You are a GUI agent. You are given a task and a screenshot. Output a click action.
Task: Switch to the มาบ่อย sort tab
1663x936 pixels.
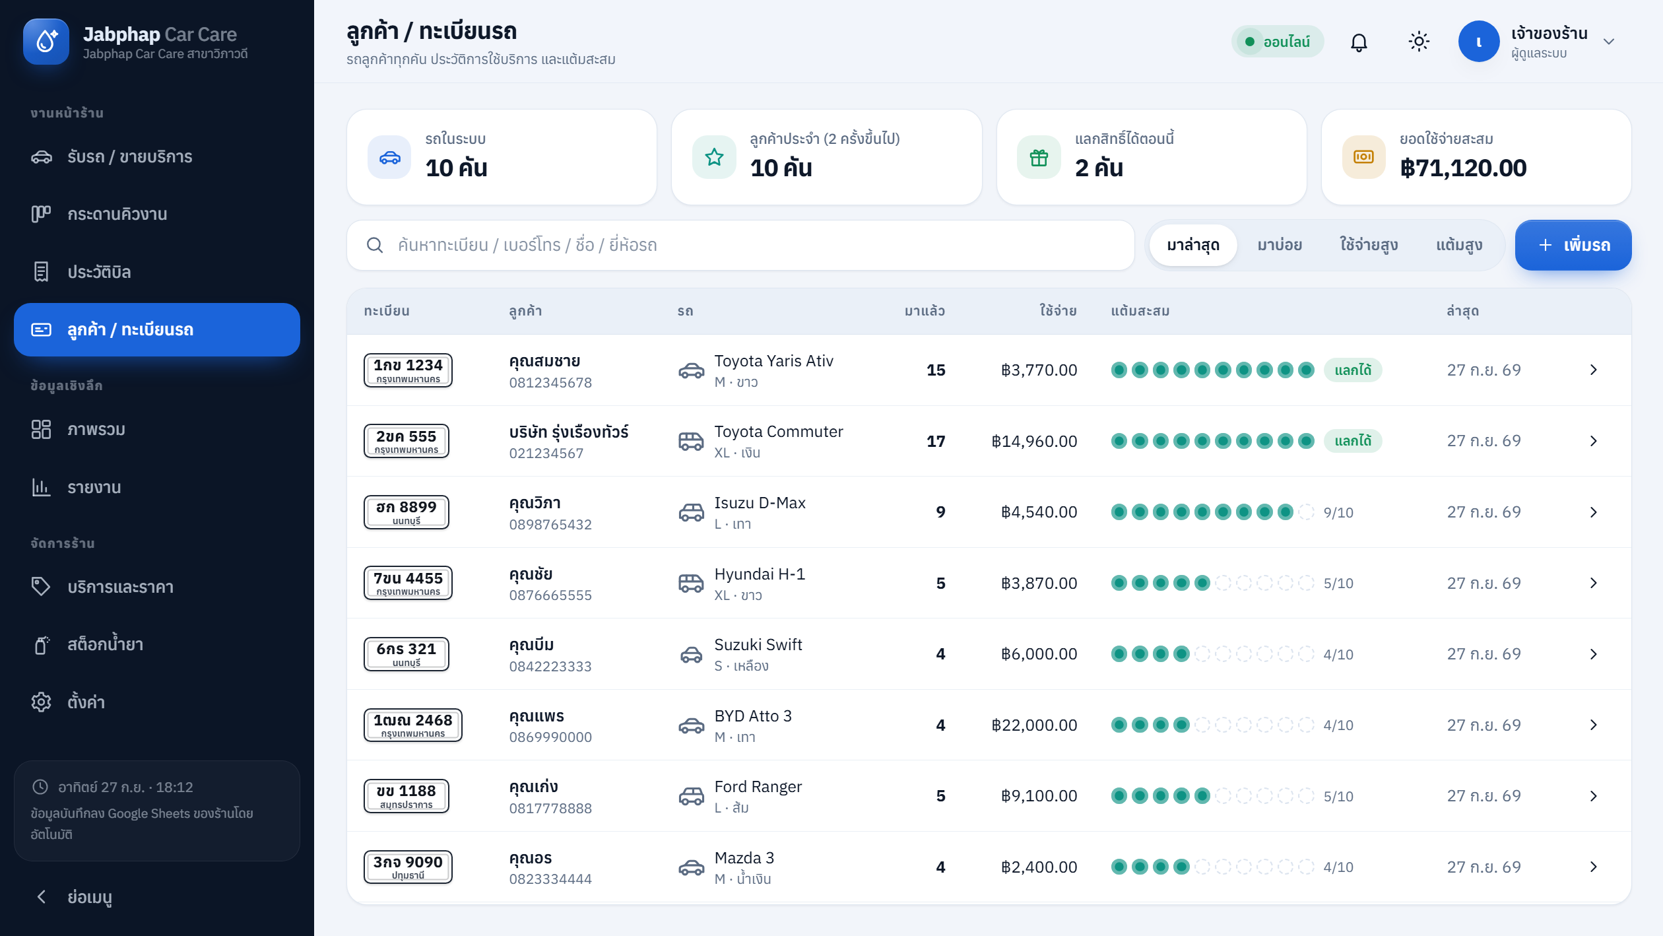point(1280,246)
